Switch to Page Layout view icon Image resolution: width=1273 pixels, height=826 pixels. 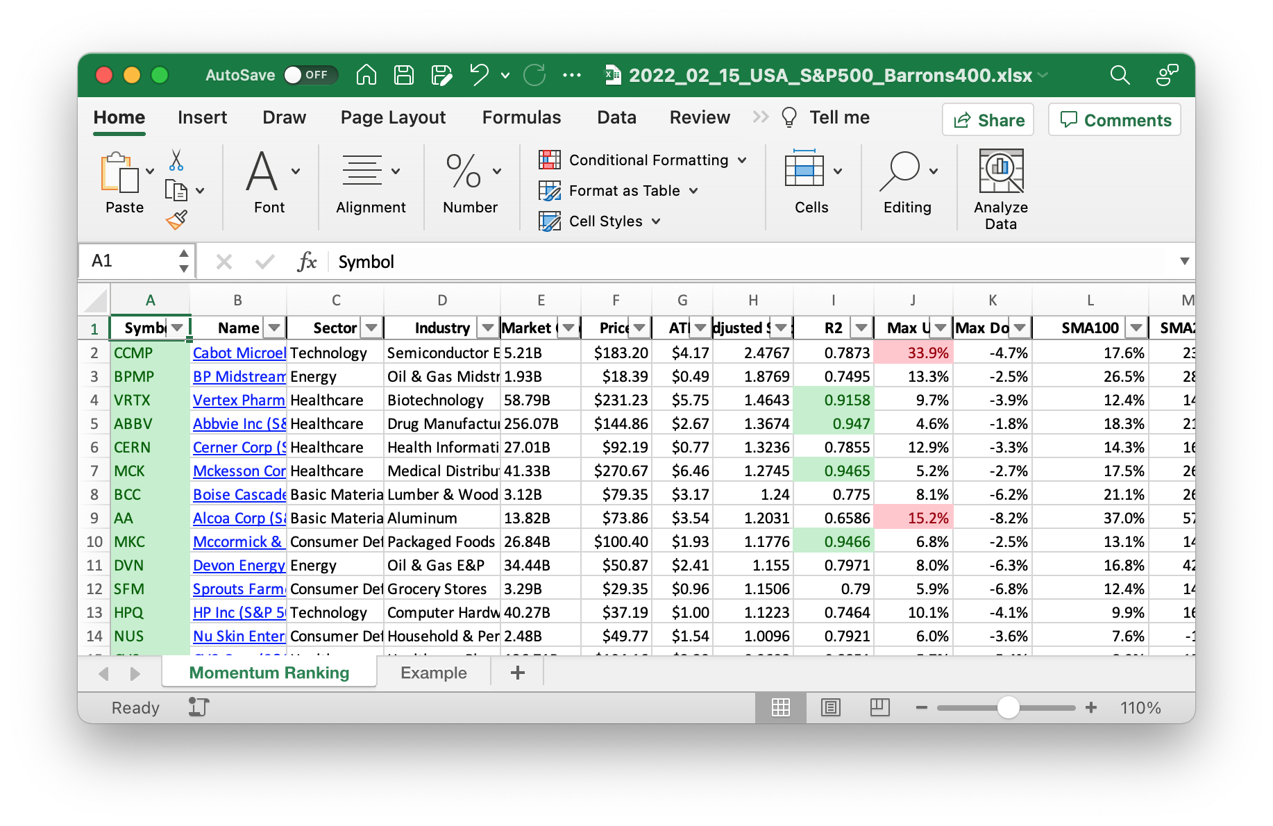click(x=831, y=707)
